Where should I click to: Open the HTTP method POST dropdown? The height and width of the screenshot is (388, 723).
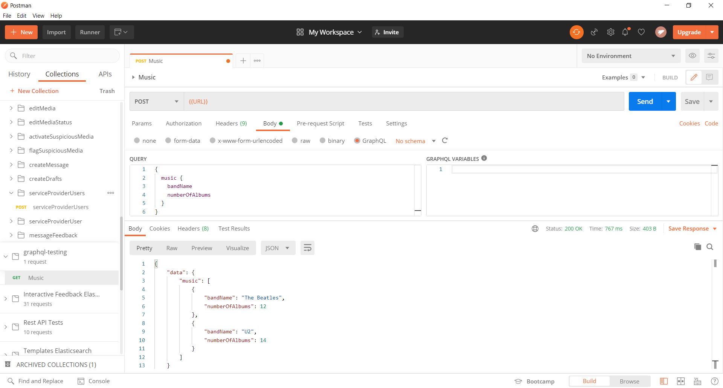157,101
